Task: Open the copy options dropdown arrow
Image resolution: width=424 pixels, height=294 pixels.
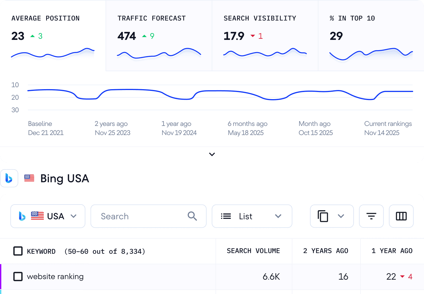Action: pyautogui.click(x=341, y=216)
